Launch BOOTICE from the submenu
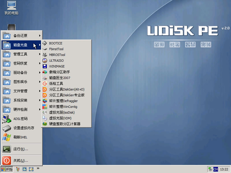The image size is (231, 173). pyautogui.click(x=66, y=43)
